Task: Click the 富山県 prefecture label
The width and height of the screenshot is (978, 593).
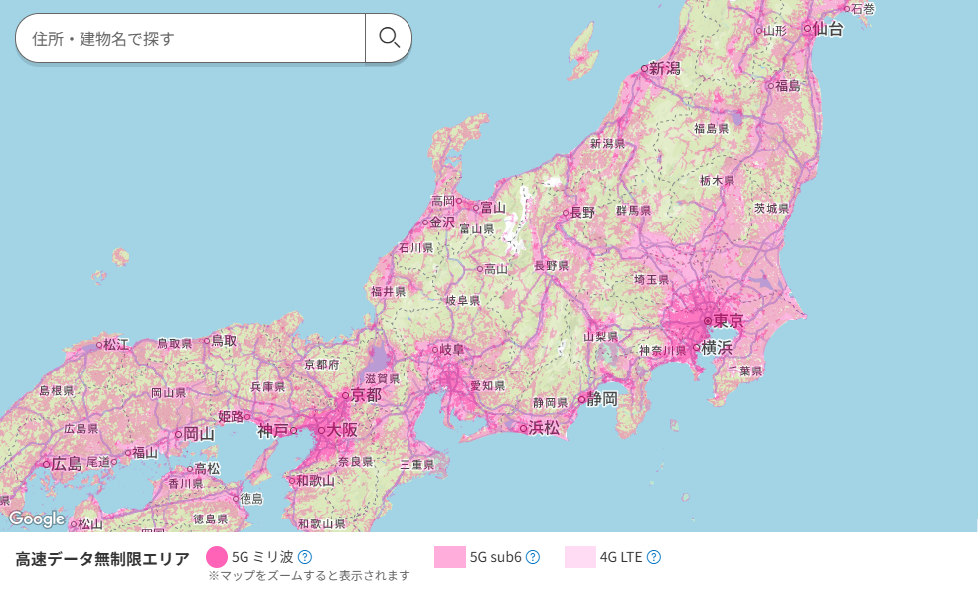Action: [x=476, y=229]
